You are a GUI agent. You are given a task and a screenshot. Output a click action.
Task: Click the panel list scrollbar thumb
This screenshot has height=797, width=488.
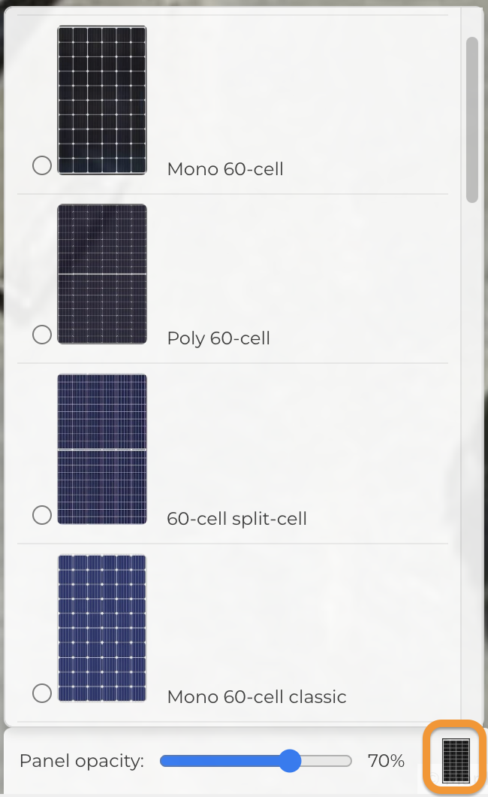tap(472, 119)
